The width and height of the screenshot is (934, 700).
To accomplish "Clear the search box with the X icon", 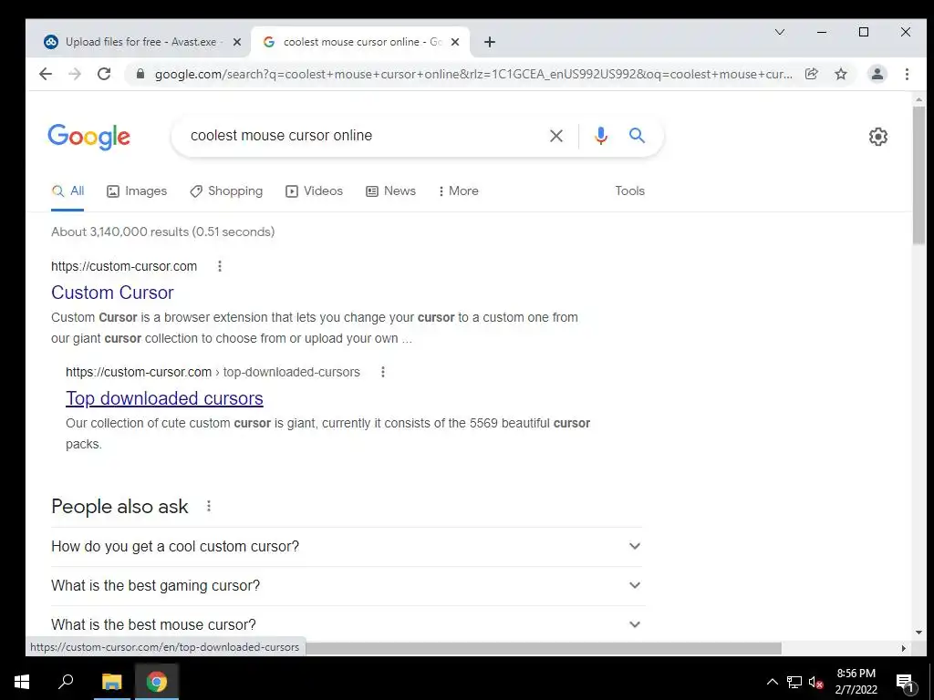I will [556, 136].
